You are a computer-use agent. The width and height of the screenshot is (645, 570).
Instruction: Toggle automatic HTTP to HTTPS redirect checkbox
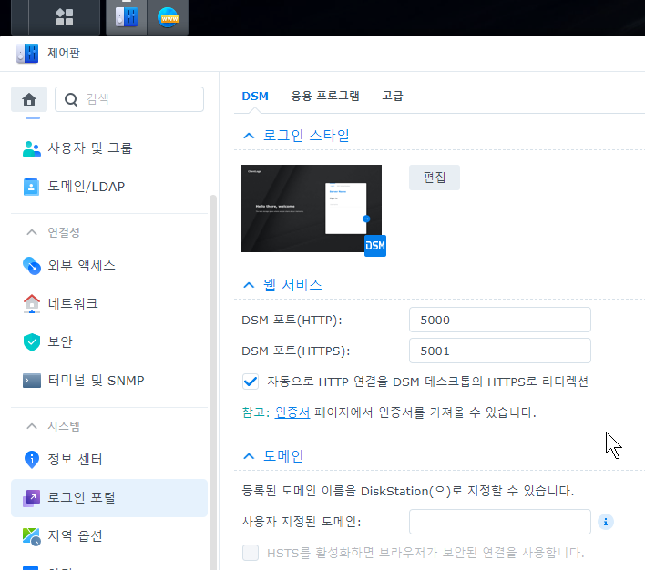click(x=251, y=382)
